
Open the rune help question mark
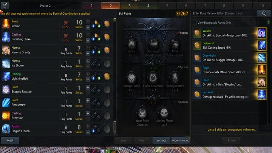tap(269, 23)
